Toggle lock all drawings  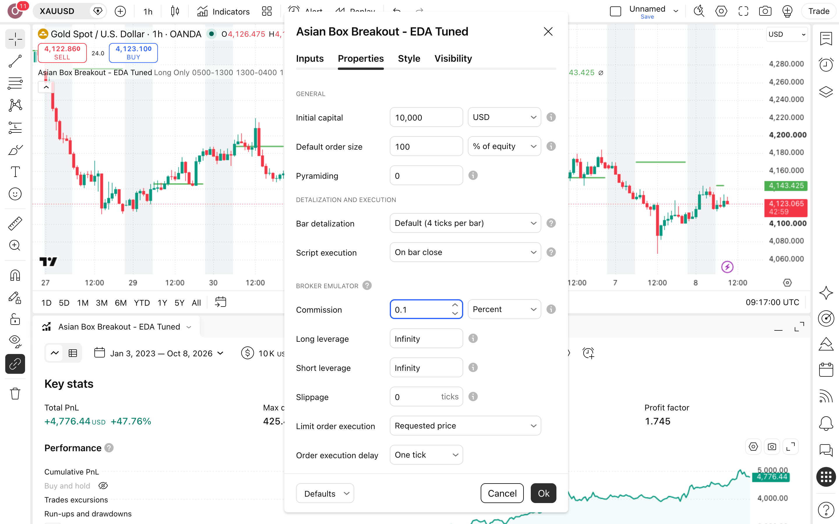(15, 319)
